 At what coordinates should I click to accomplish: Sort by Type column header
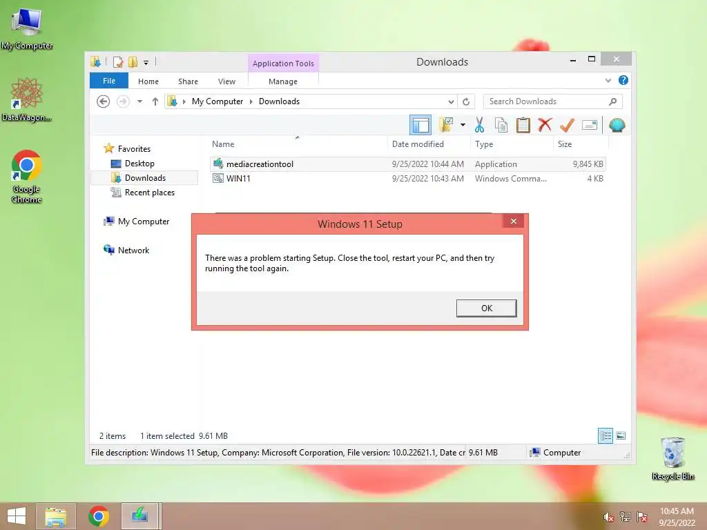[x=484, y=144]
